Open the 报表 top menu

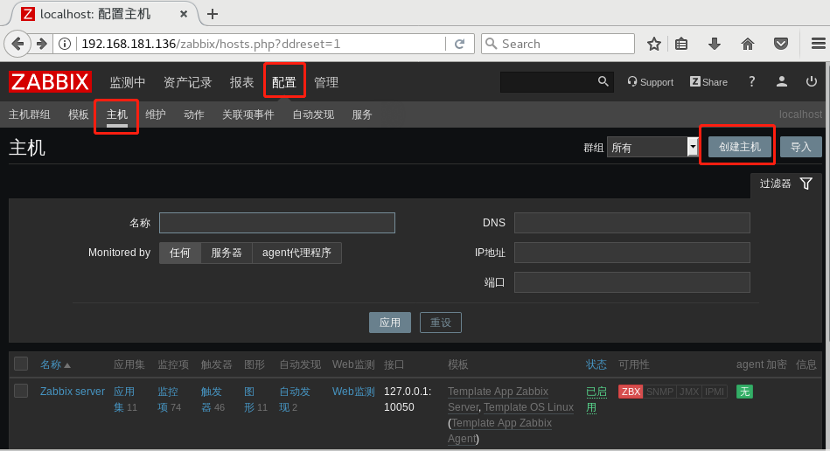point(241,82)
